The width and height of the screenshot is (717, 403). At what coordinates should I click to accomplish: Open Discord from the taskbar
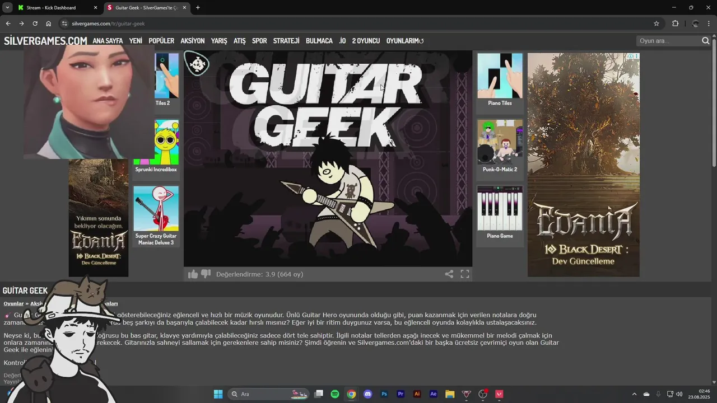pyautogui.click(x=367, y=394)
